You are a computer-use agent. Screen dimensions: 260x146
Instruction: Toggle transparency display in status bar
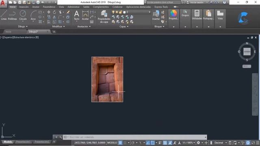tap(165, 143)
